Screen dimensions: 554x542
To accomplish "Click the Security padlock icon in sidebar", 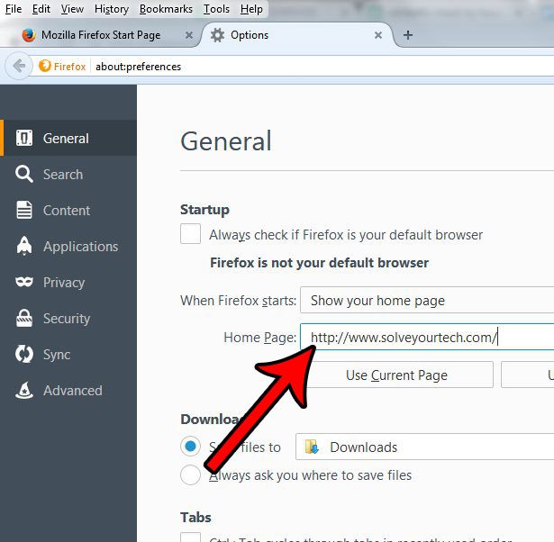I will pos(24,318).
